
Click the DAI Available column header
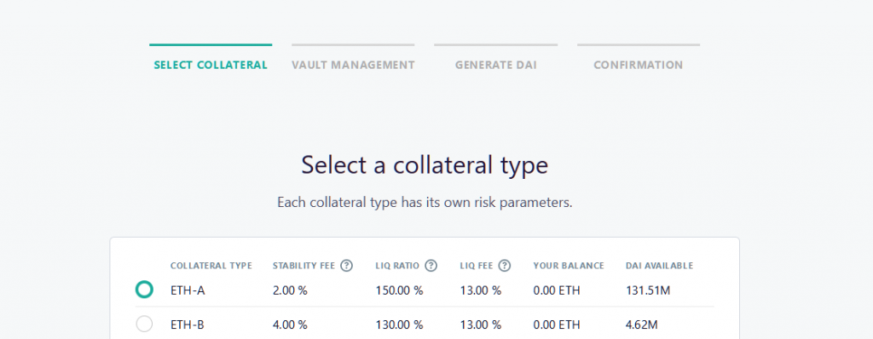[x=659, y=266]
